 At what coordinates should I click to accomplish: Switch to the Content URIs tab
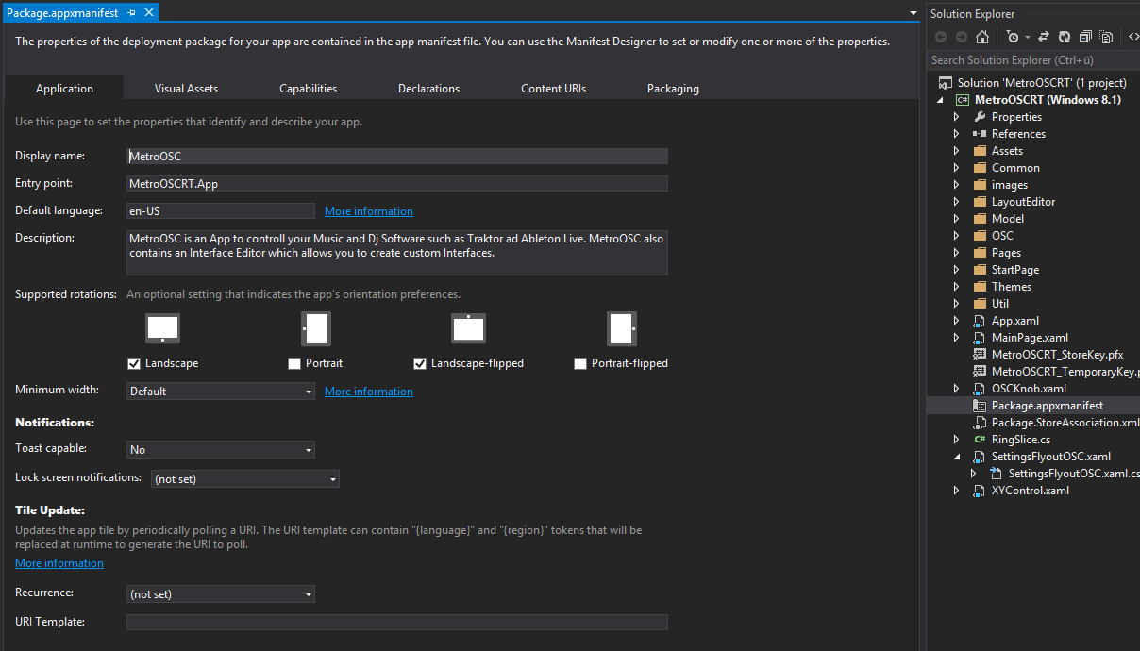pos(553,88)
